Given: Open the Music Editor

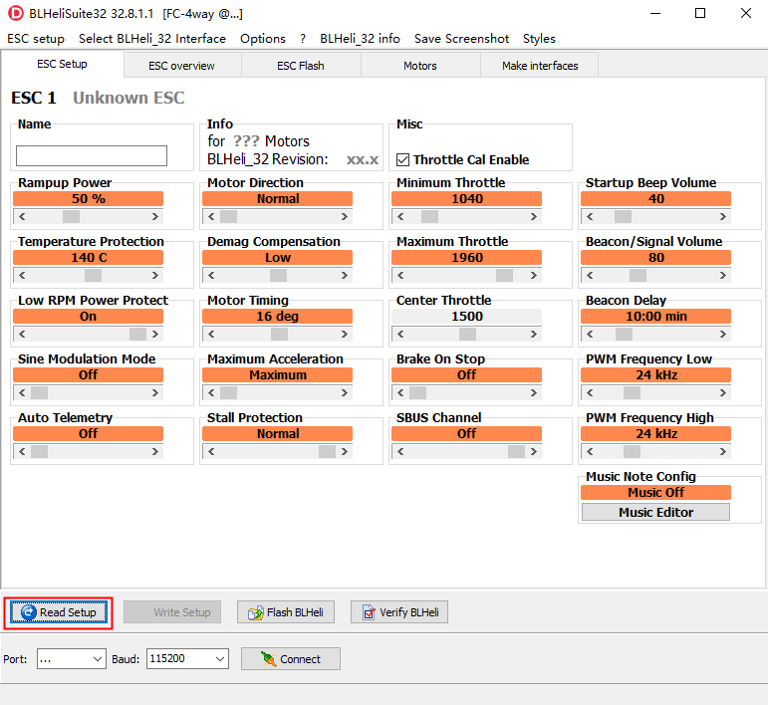Looking at the screenshot, I should click(x=655, y=512).
